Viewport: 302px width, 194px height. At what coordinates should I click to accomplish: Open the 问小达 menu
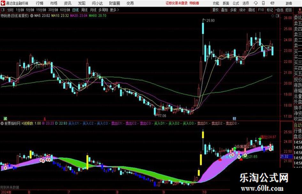(97, 3)
